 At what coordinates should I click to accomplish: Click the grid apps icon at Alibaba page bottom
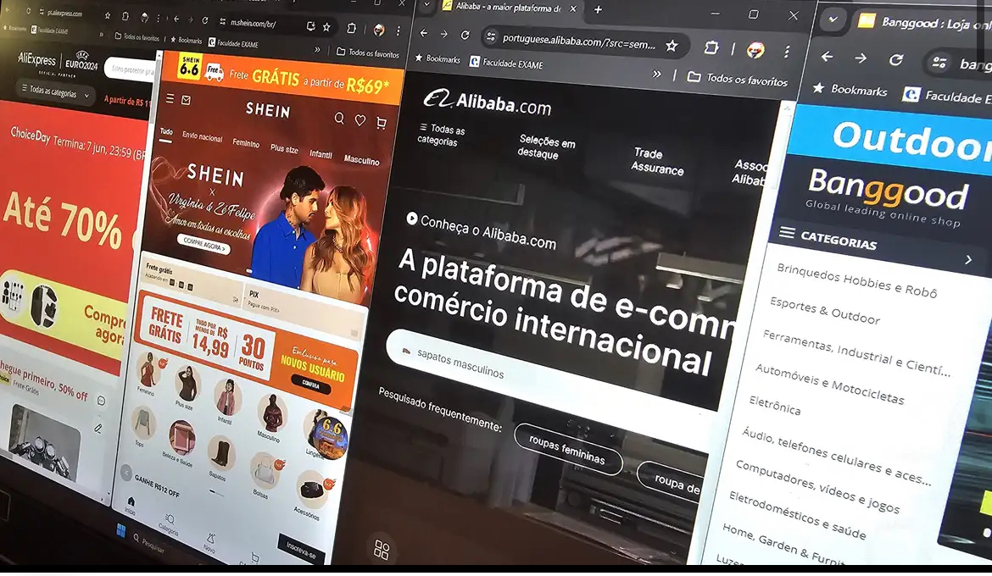[382, 550]
